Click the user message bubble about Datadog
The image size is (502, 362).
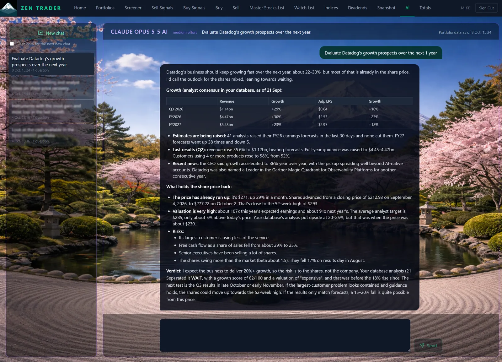click(x=381, y=53)
